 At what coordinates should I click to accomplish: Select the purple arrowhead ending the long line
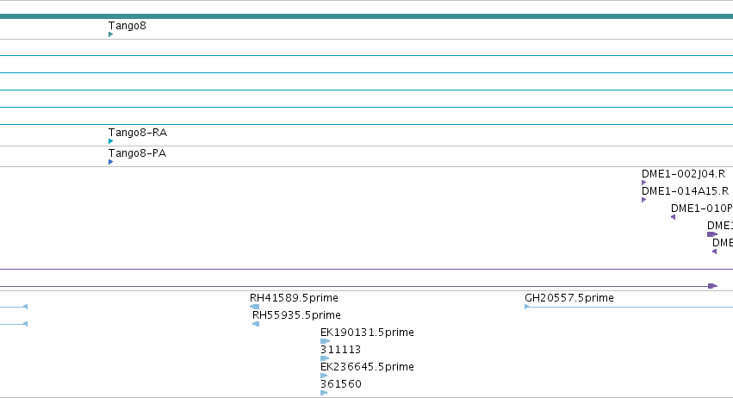[713, 286]
